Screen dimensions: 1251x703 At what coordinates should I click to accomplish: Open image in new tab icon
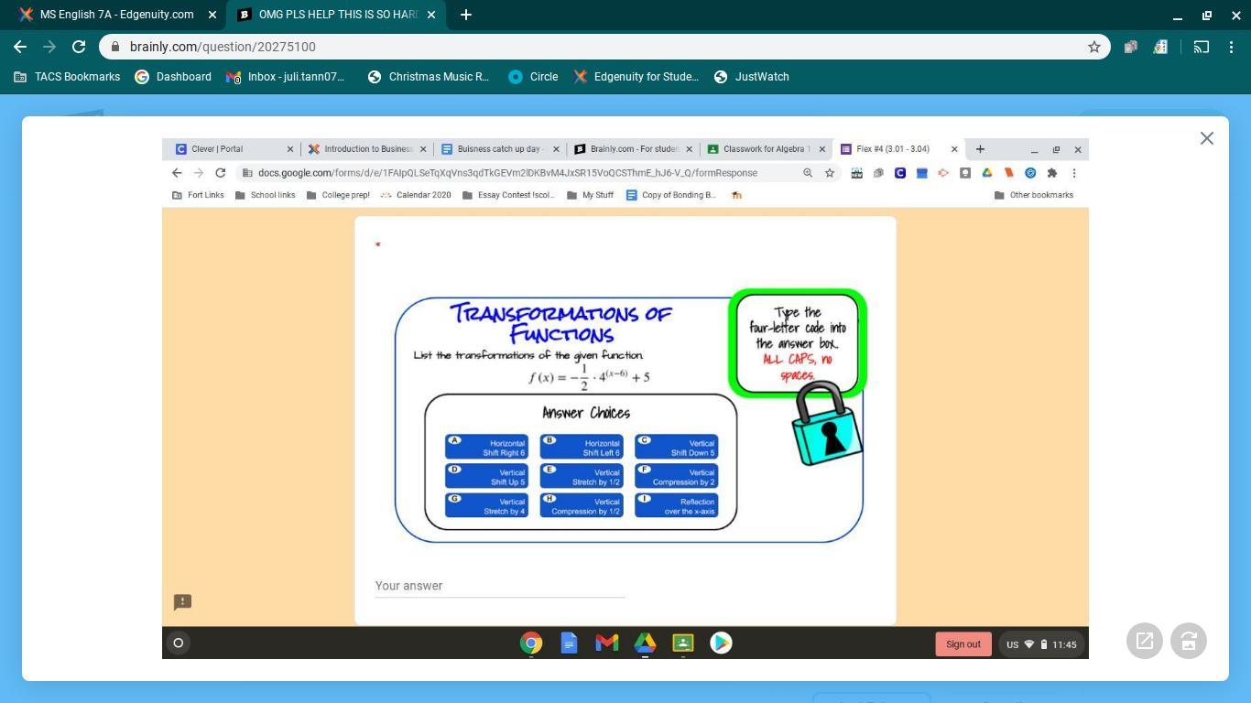coord(1145,641)
